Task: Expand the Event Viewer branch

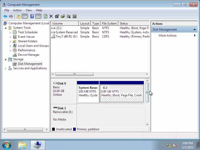Action: 10,37
